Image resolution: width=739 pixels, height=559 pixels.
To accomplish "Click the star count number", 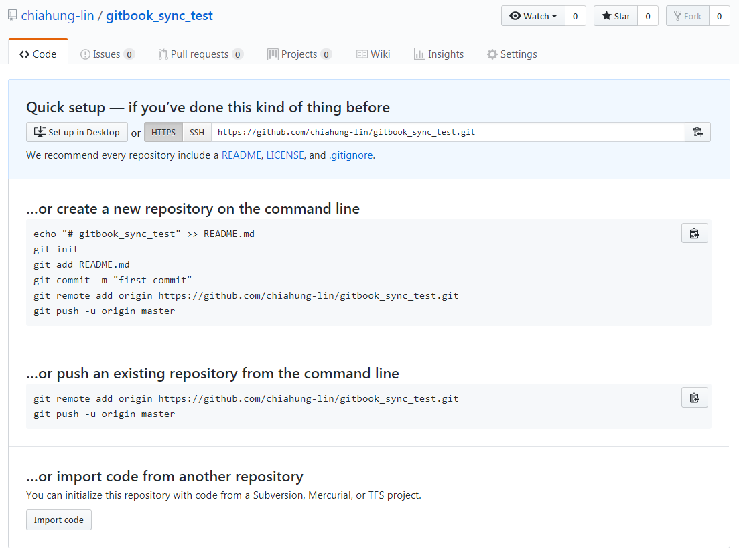I will click(x=647, y=16).
